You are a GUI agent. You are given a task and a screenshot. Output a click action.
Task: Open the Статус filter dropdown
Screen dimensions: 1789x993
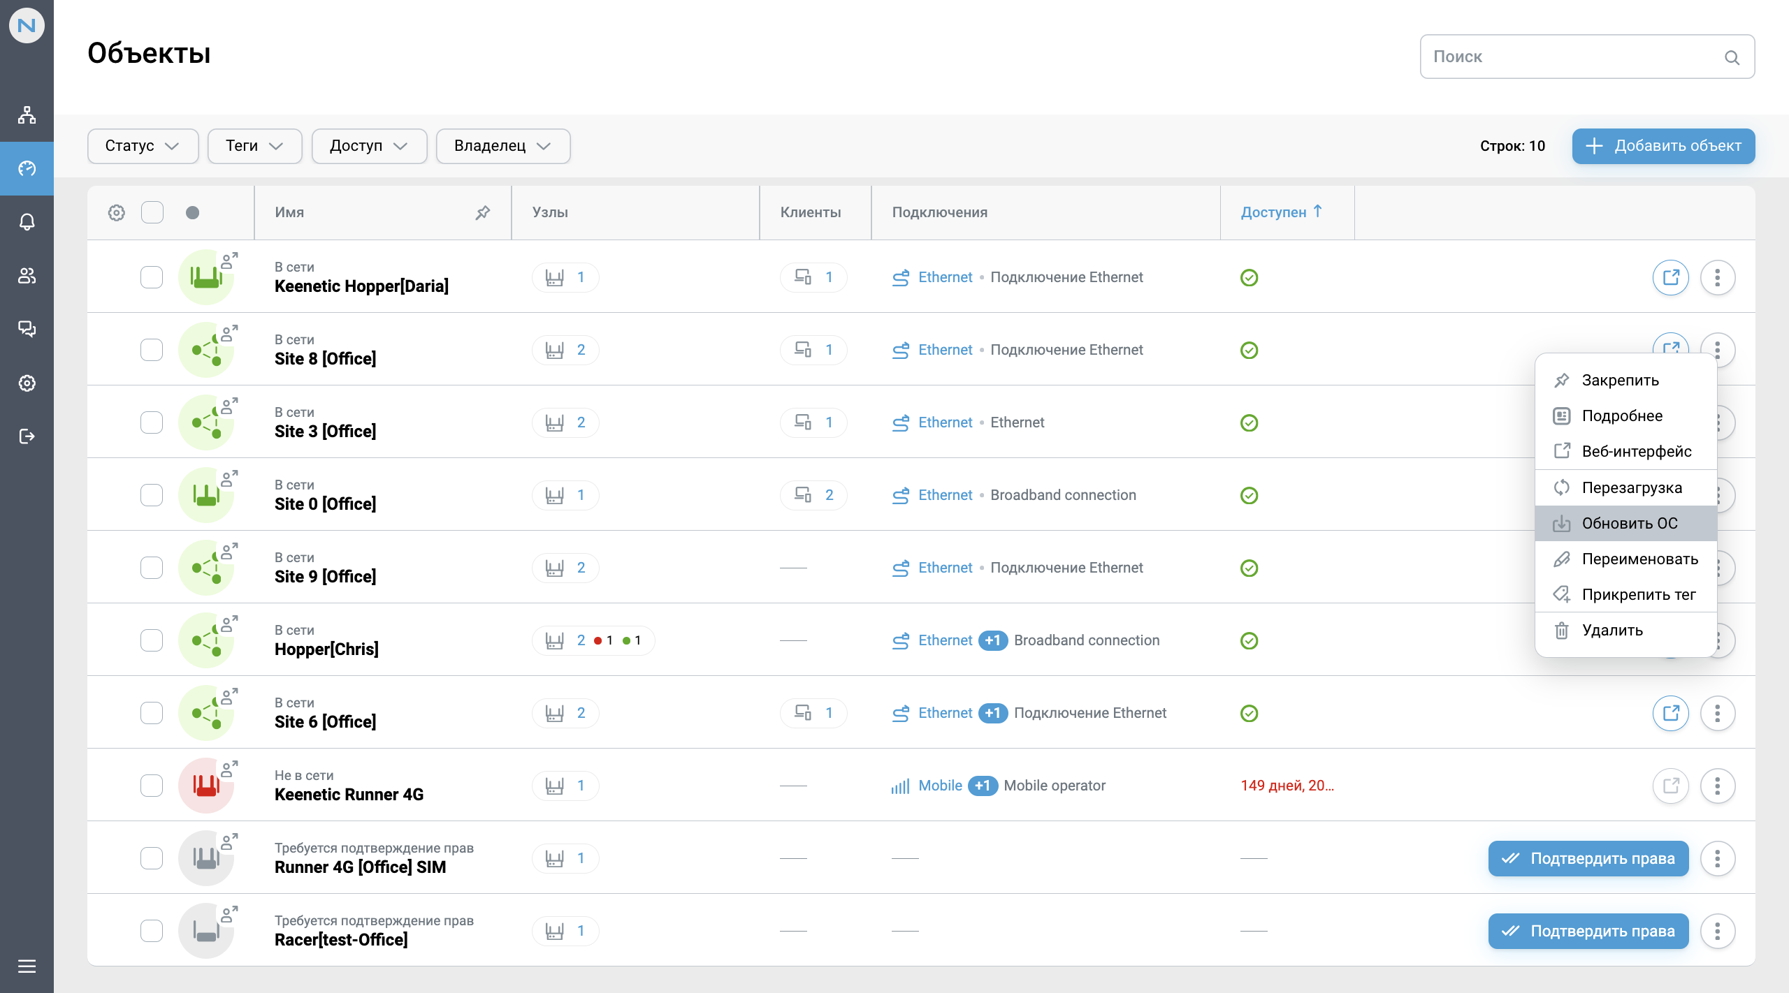point(143,146)
